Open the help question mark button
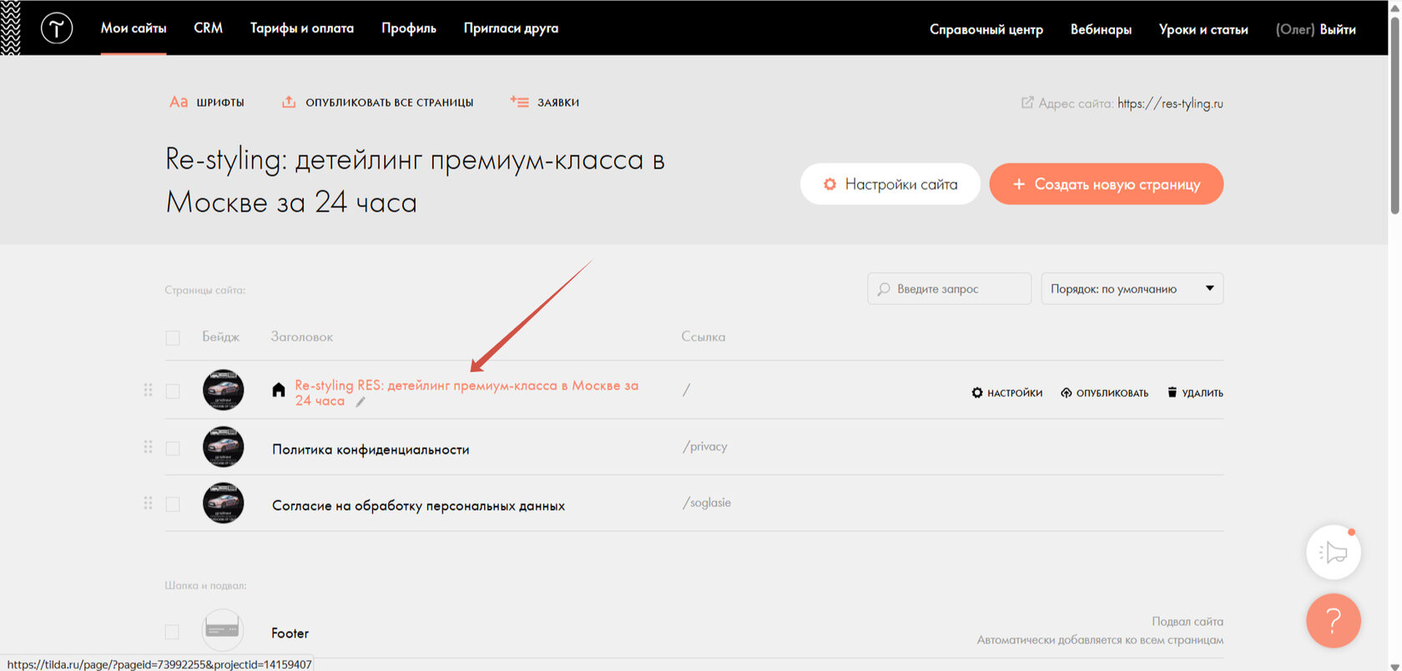 pyautogui.click(x=1334, y=620)
